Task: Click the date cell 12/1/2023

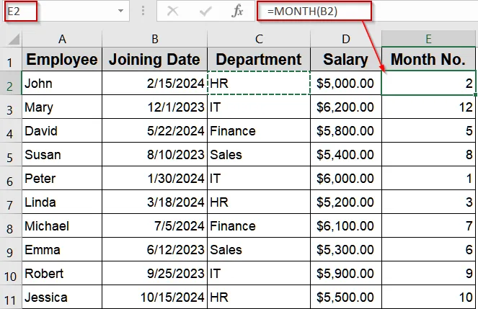Action: pyautogui.click(x=154, y=107)
